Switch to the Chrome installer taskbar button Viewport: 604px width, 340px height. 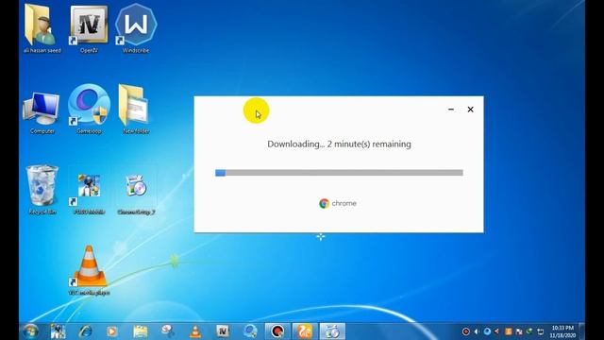(x=332, y=331)
